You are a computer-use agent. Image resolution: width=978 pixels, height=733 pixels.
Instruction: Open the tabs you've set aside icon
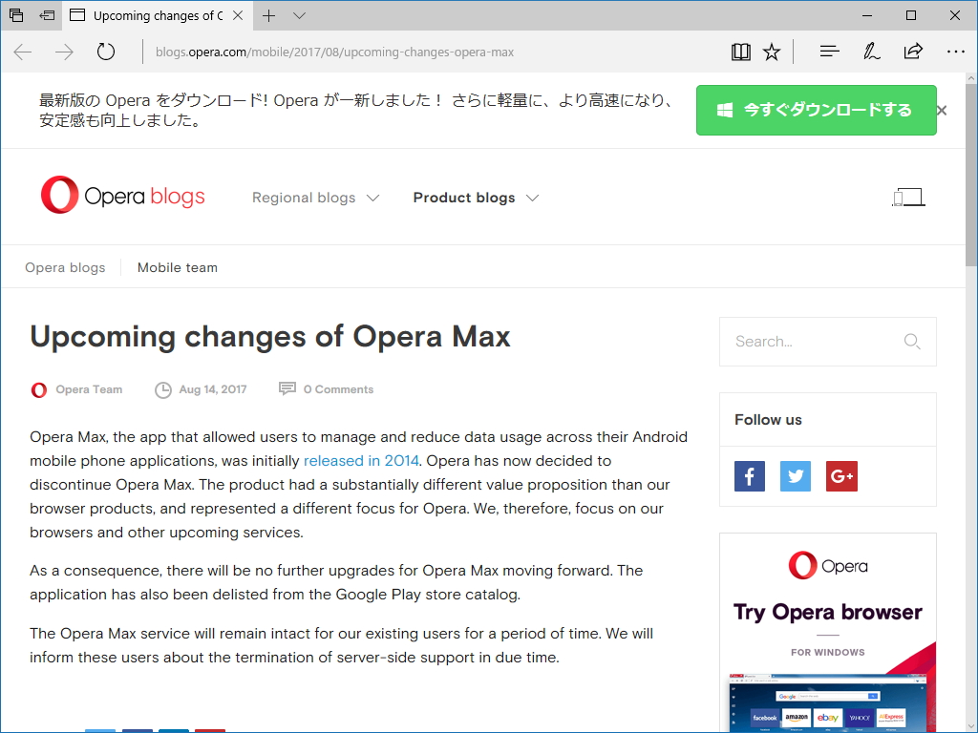pyautogui.click(x=16, y=15)
